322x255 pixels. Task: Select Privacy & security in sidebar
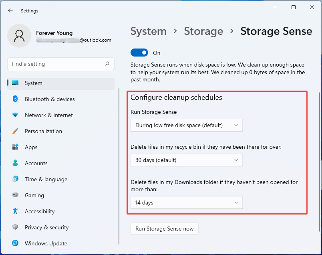(x=46, y=227)
